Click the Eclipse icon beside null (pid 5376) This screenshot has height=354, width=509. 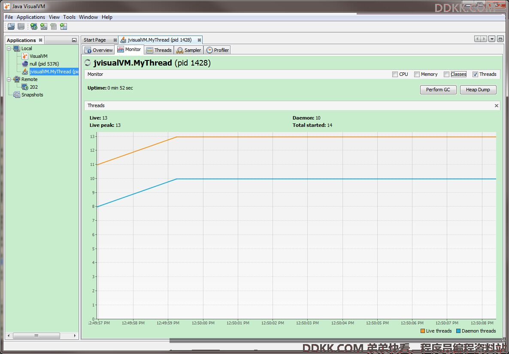[25, 64]
